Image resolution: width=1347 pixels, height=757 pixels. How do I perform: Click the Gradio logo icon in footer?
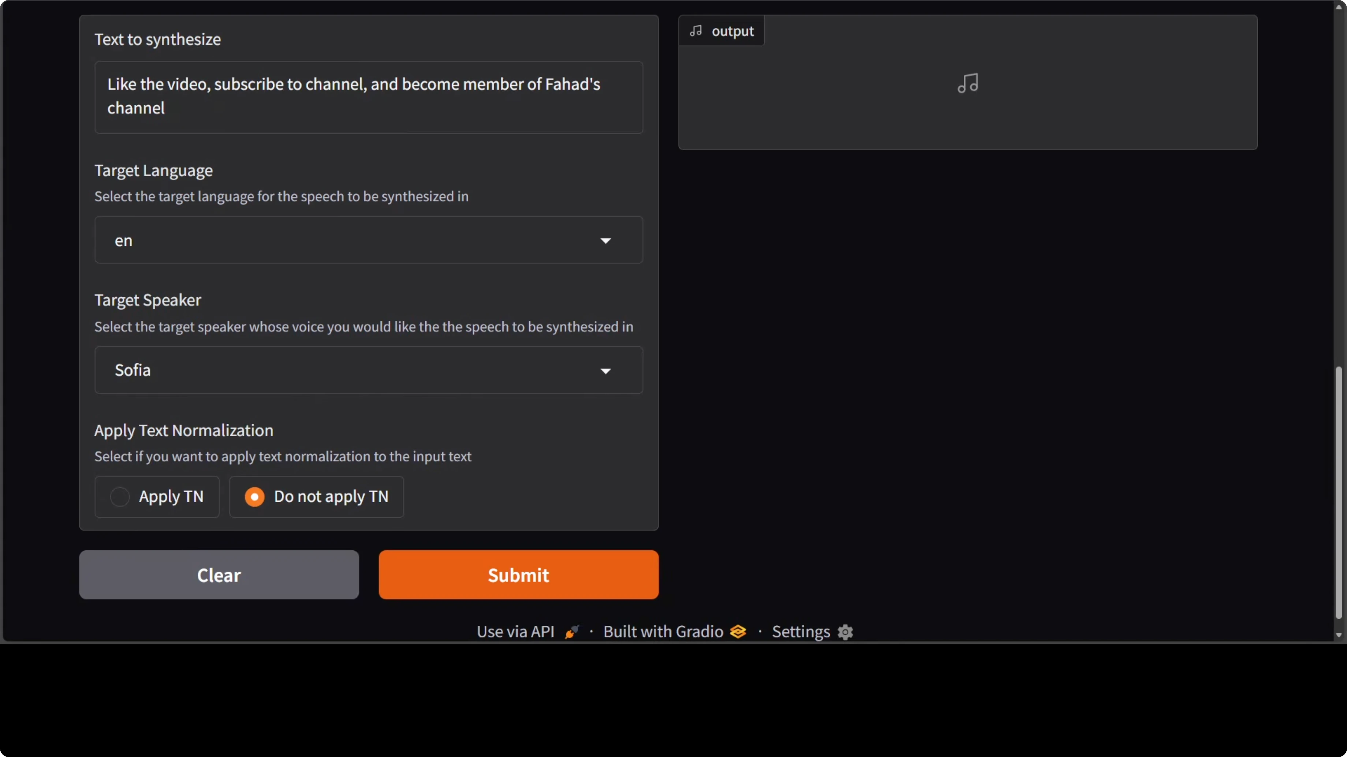(x=738, y=632)
